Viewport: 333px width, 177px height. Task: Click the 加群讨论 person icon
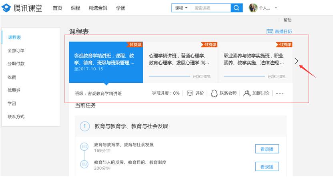point(247,93)
